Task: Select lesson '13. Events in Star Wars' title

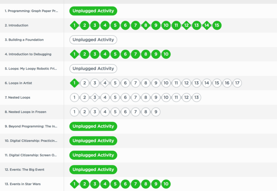Action: 23,184
